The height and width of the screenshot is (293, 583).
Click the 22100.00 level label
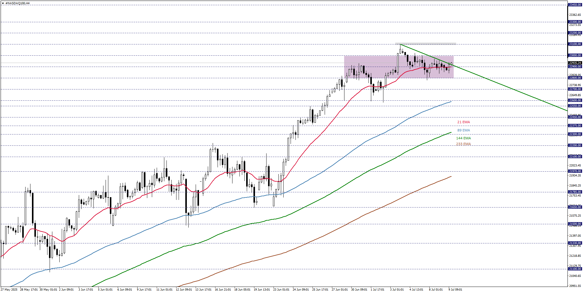pyautogui.click(x=575, y=157)
